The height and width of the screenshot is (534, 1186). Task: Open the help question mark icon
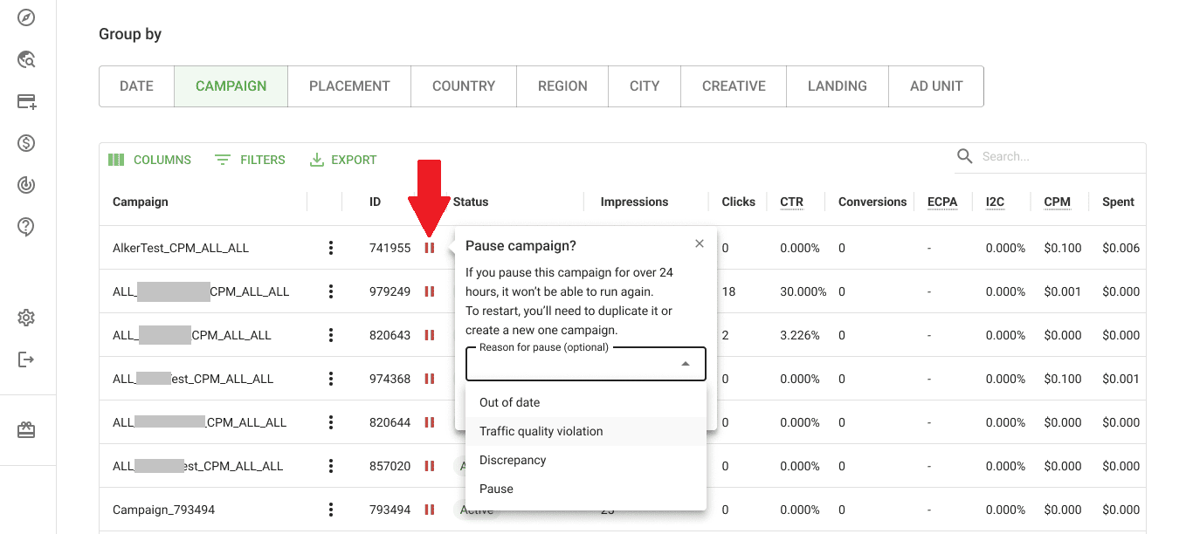tap(26, 226)
